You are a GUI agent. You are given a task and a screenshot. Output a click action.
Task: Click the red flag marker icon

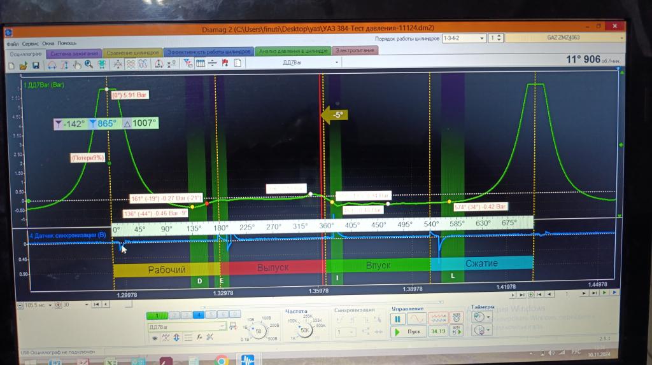[225, 63]
